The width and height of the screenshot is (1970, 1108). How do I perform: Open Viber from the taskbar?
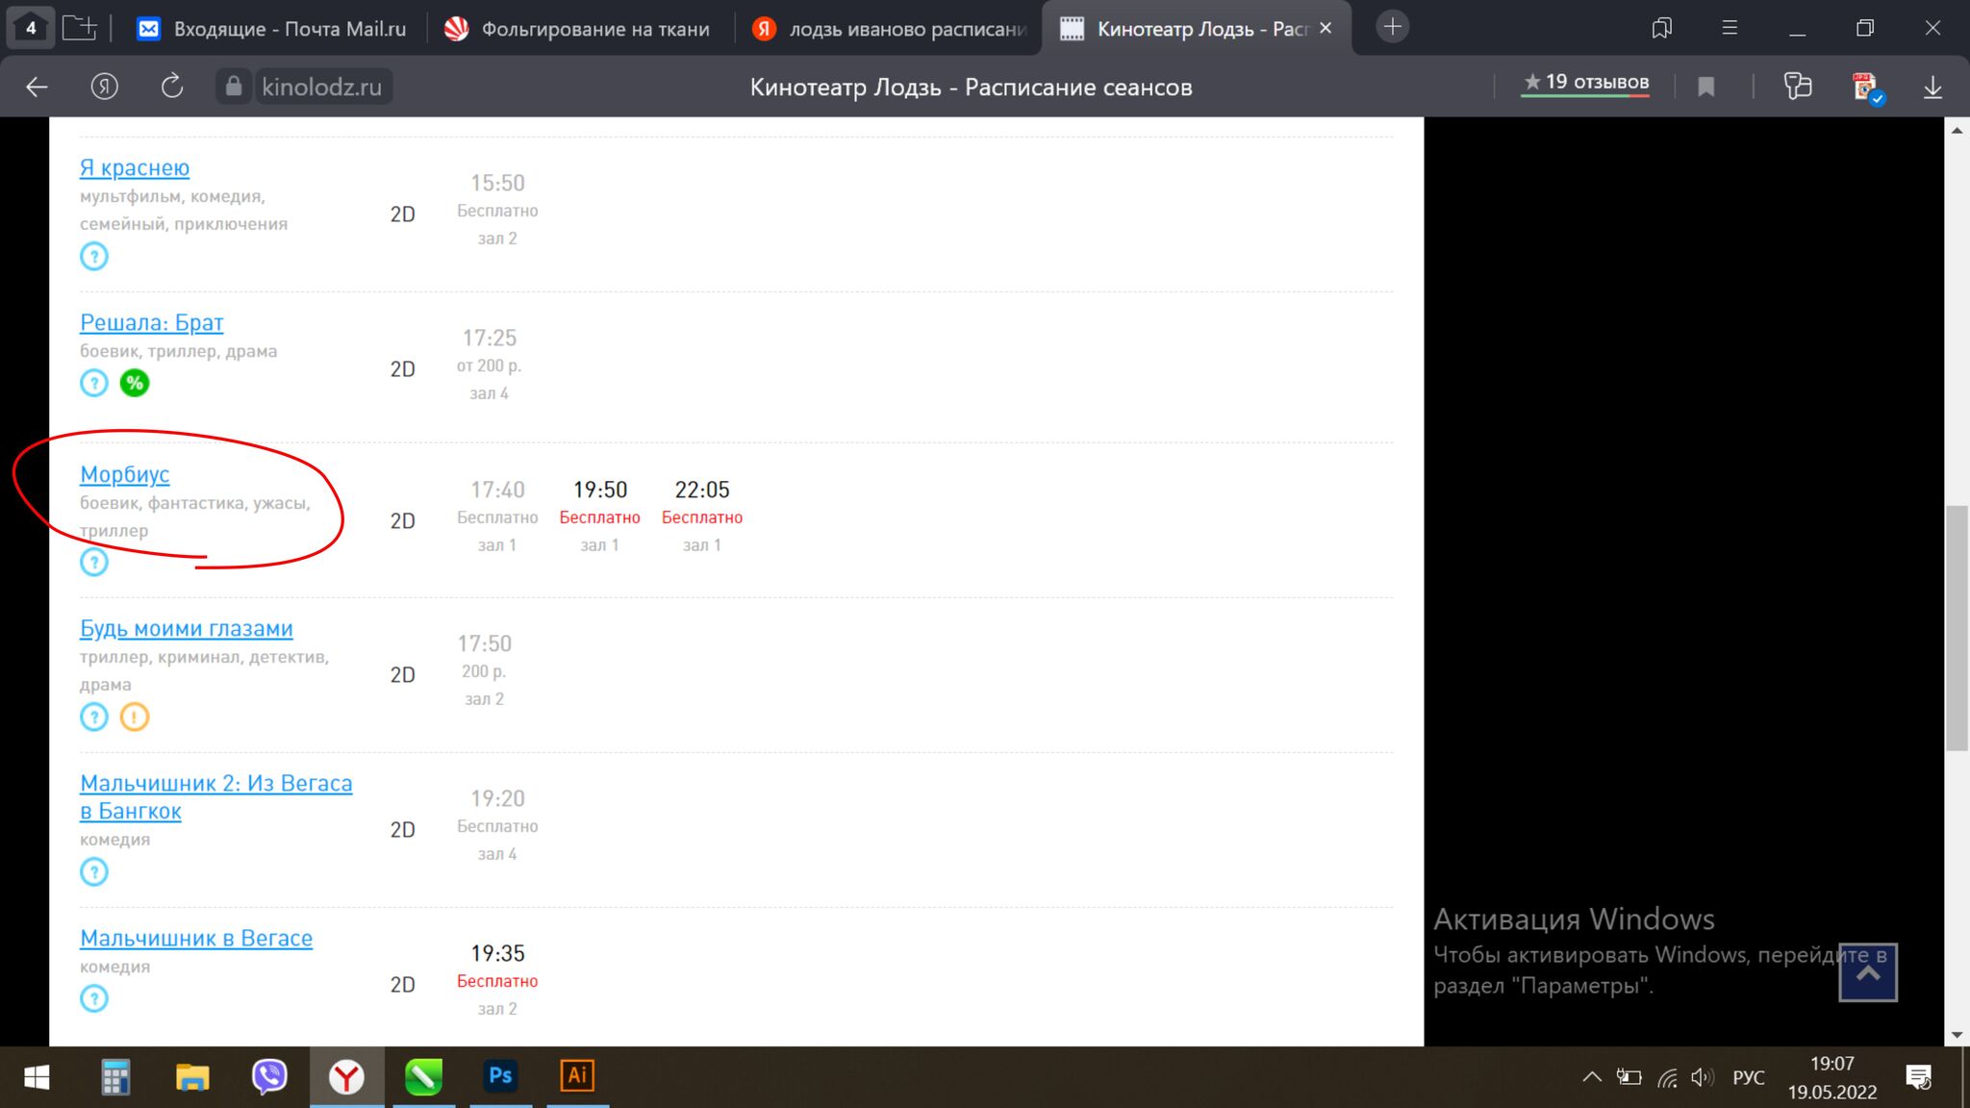(269, 1077)
